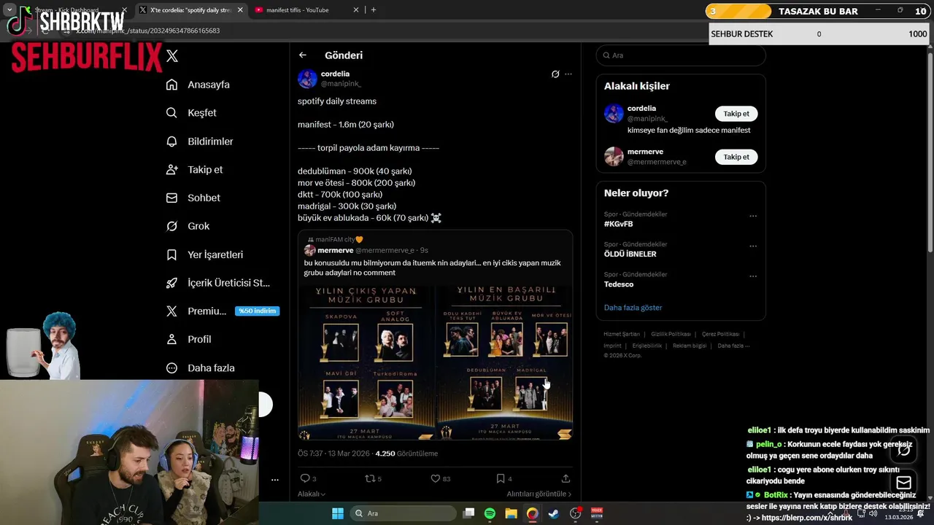
Task: Open File Explorer from the taskbar
Action: (511, 513)
